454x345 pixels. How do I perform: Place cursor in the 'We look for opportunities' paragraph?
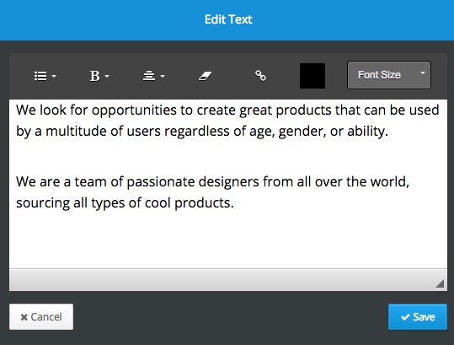[227, 121]
